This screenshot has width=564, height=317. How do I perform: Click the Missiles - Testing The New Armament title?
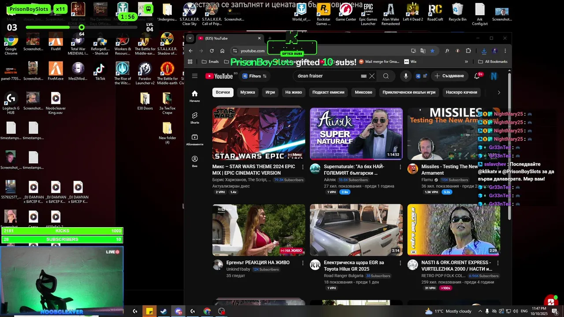pos(449,170)
